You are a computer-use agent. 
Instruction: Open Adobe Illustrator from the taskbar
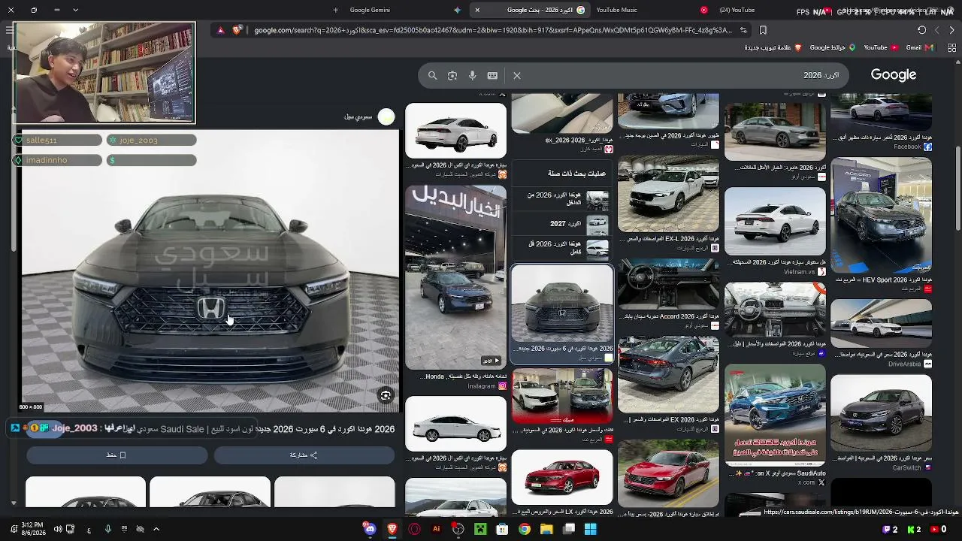click(436, 529)
